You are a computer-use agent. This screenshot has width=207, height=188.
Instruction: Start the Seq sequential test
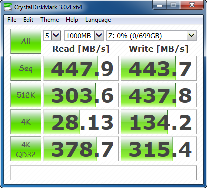[26, 68]
